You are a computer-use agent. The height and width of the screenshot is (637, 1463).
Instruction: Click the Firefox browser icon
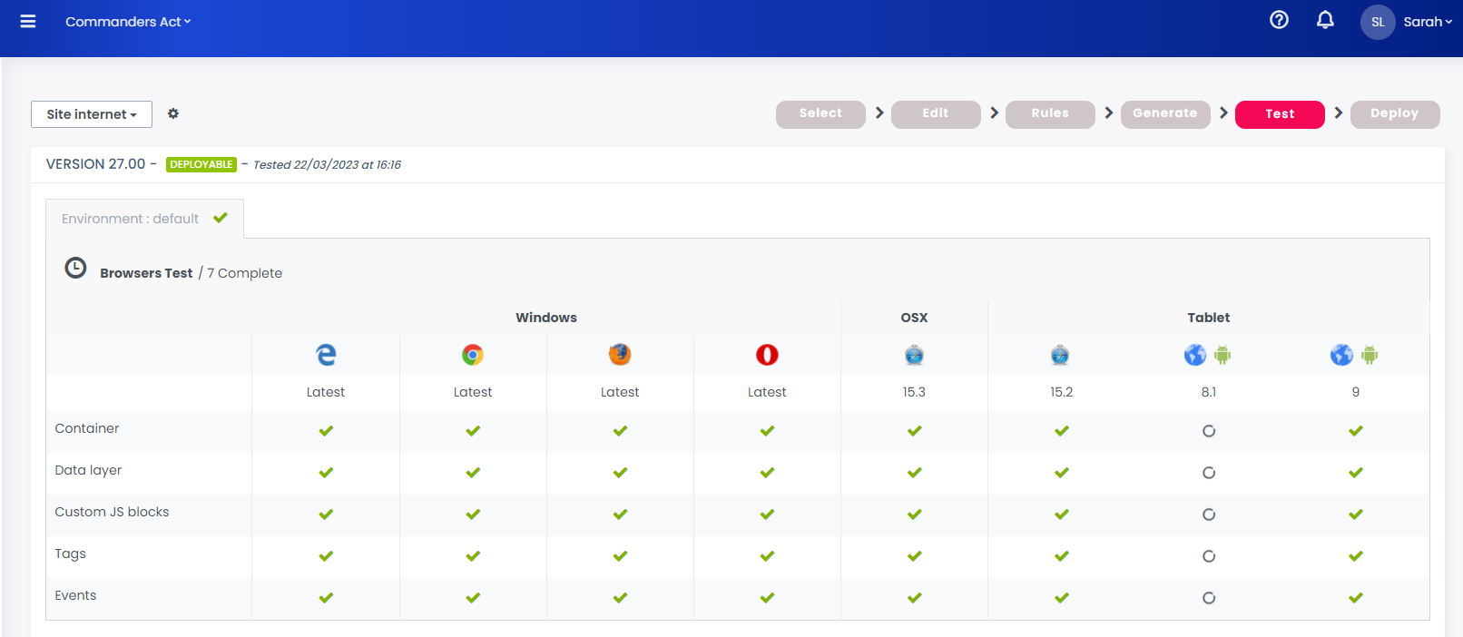pyautogui.click(x=620, y=355)
